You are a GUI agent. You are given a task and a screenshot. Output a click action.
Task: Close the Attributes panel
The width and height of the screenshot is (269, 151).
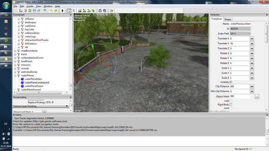267,15
